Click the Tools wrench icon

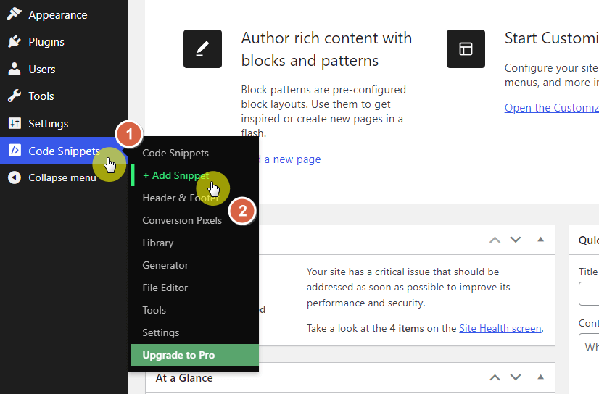pos(15,96)
